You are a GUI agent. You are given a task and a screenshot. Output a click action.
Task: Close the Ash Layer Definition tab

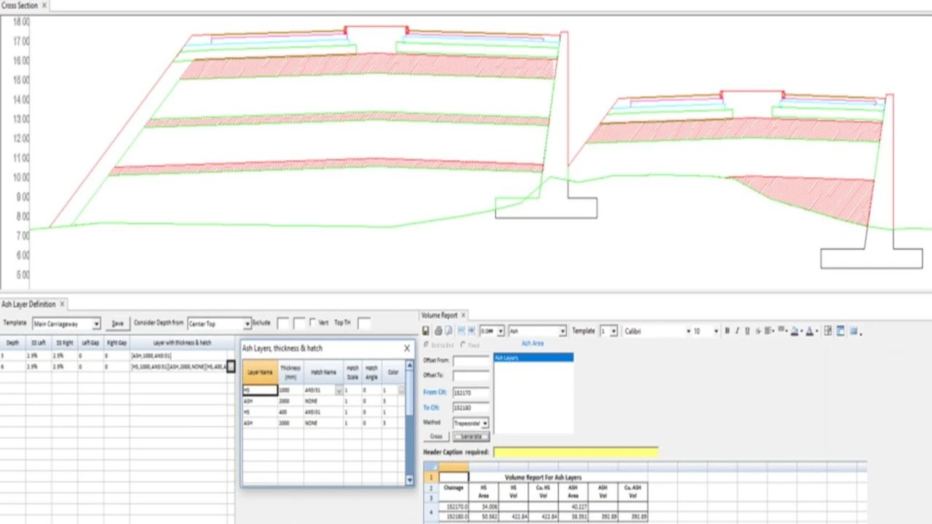click(62, 304)
